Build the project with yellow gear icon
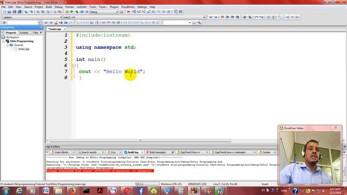347x195 pixels. point(67,12)
